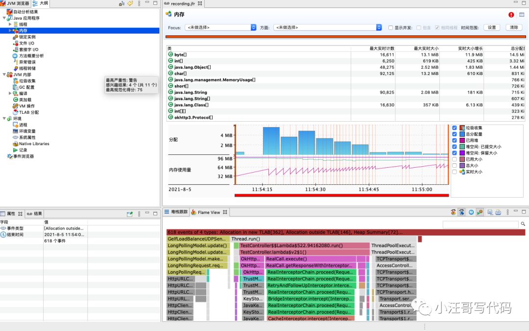Collapse the JVM 内部 tree node
Screen dimensions: 529x331
pos(4,75)
